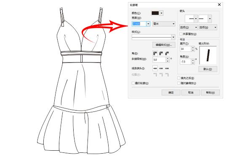Viewport: 226px width, 160px height.
Task: Enable the 叠印轮廓 (overprint outline) checkbox
Action: tap(133, 83)
